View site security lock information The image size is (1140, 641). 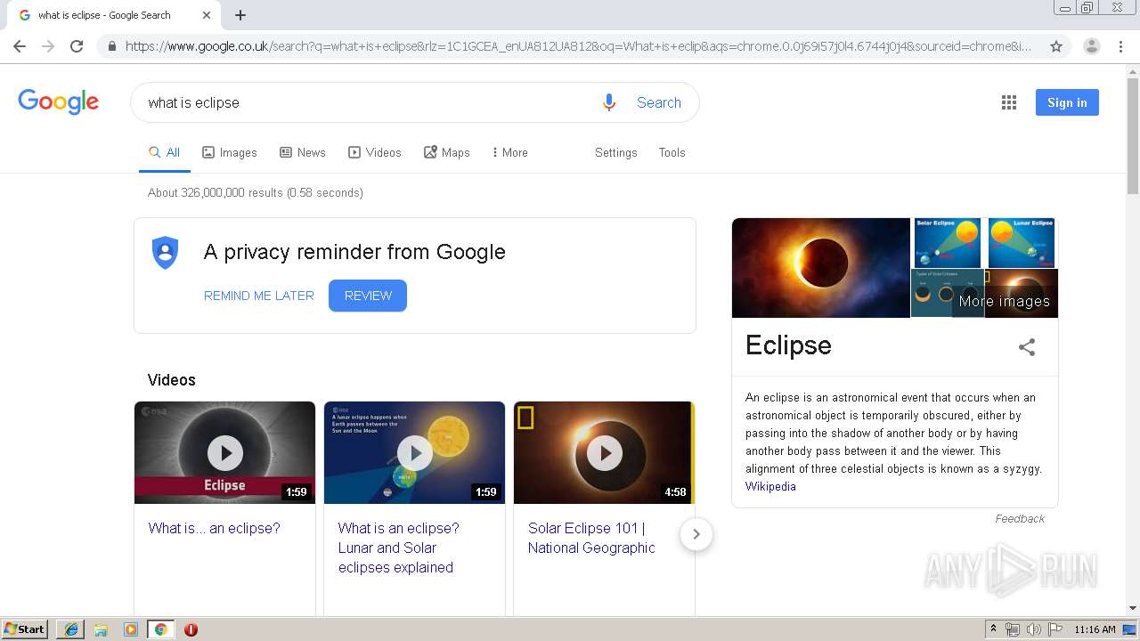111,46
